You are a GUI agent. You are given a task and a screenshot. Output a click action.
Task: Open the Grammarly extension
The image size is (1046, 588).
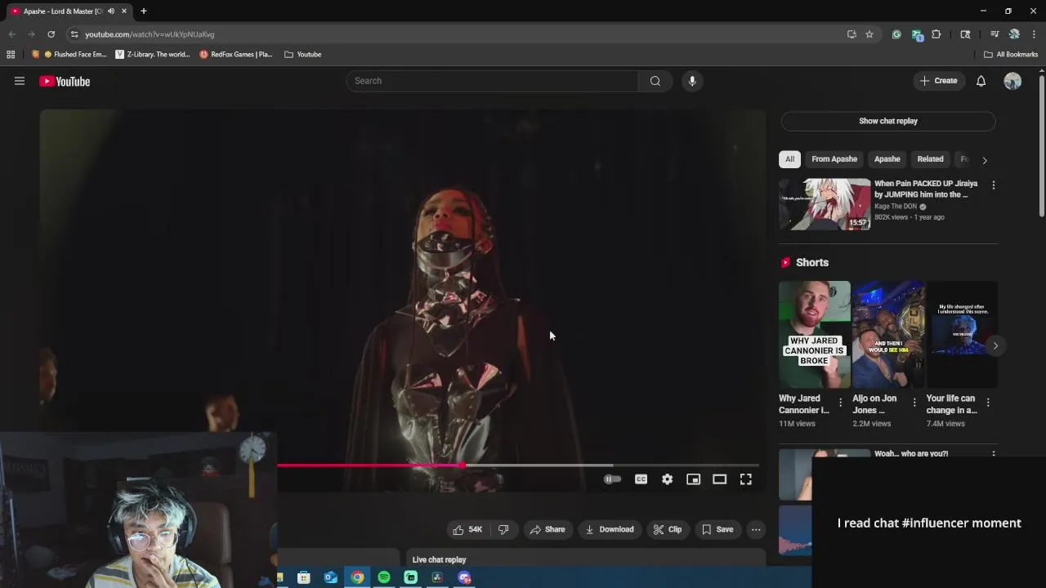(x=896, y=34)
